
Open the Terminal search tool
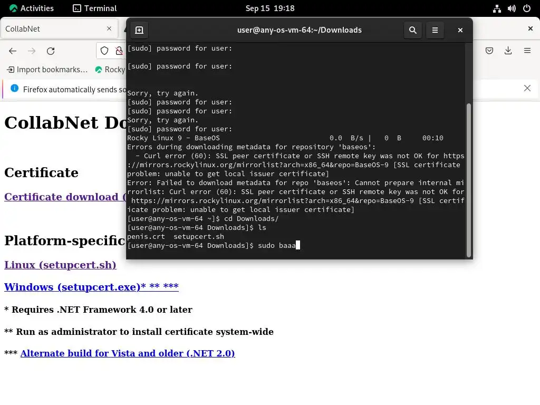coord(412,30)
